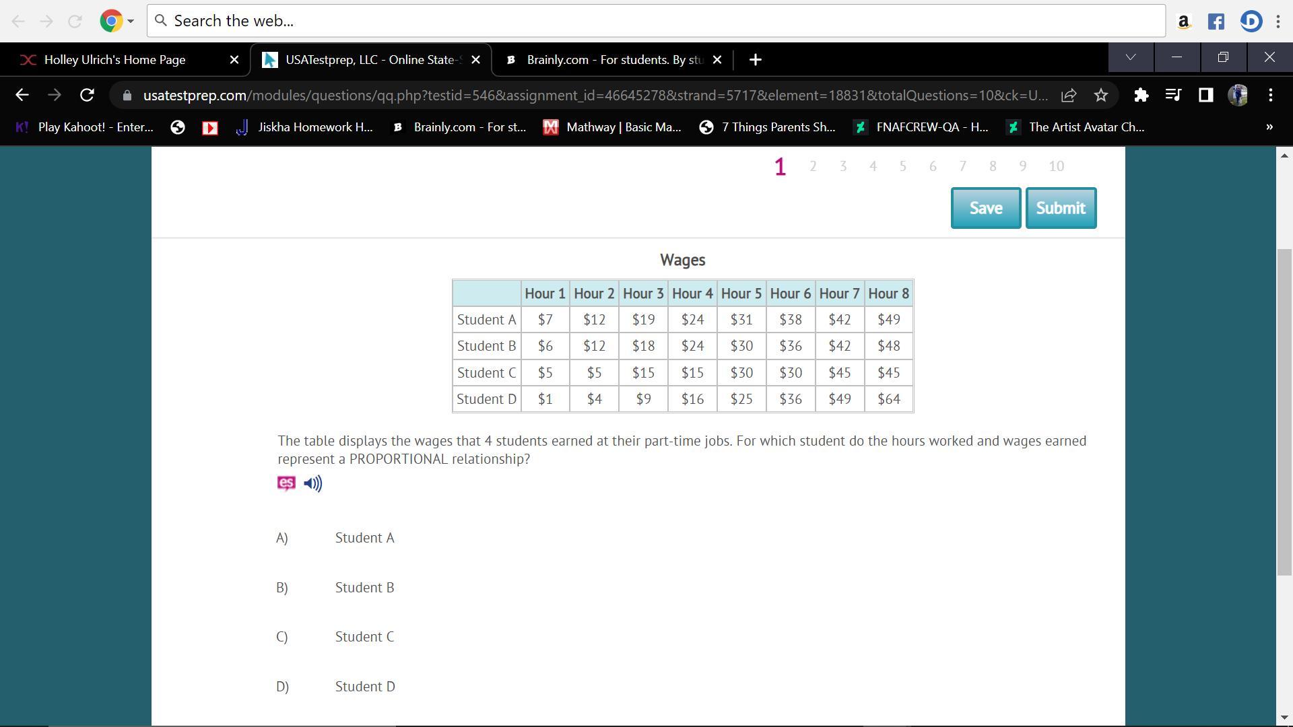This screenshot has width=1293, height=727.
Task: Open the Facebook icon in top bar
Action: pos(1216,21)
